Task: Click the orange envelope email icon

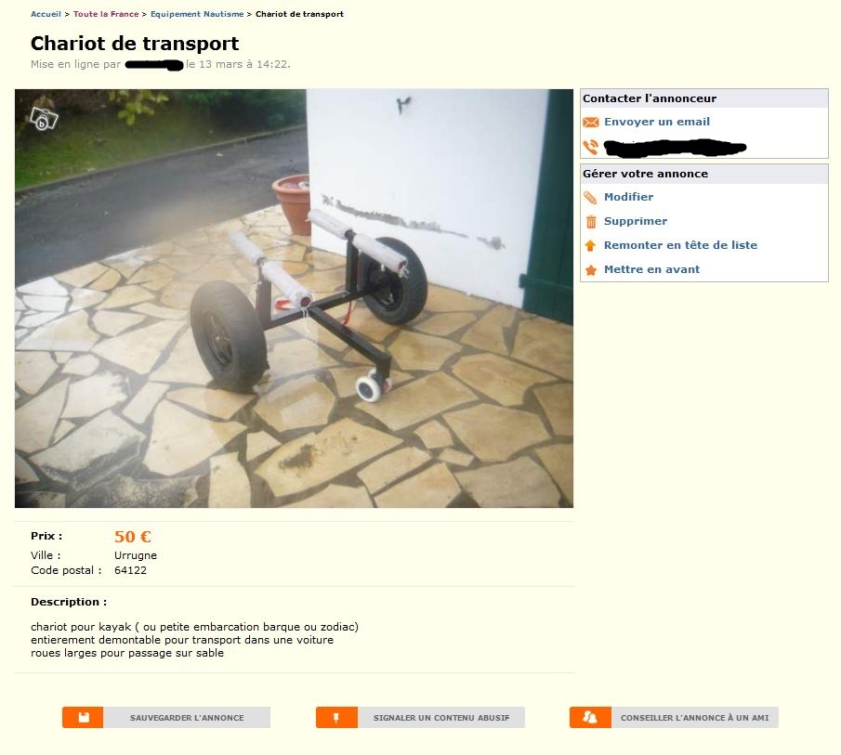Action: coord(590,123)
